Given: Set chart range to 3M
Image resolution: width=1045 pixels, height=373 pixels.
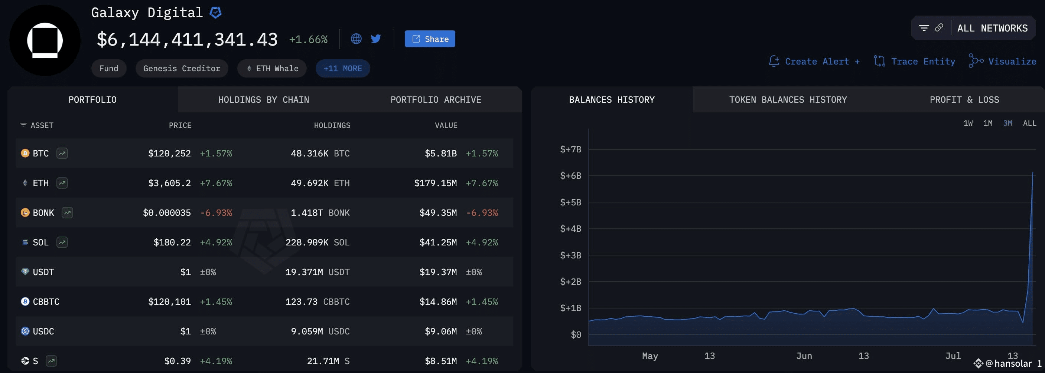Looking at the screenshot, I should 1008,123.
